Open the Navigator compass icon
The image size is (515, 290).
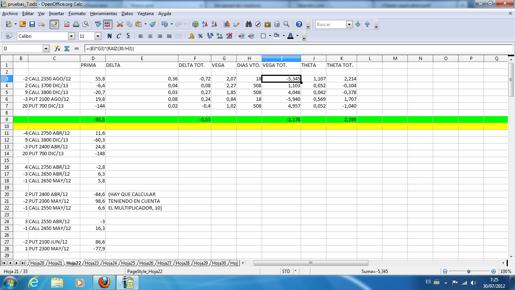coord(258,24)
